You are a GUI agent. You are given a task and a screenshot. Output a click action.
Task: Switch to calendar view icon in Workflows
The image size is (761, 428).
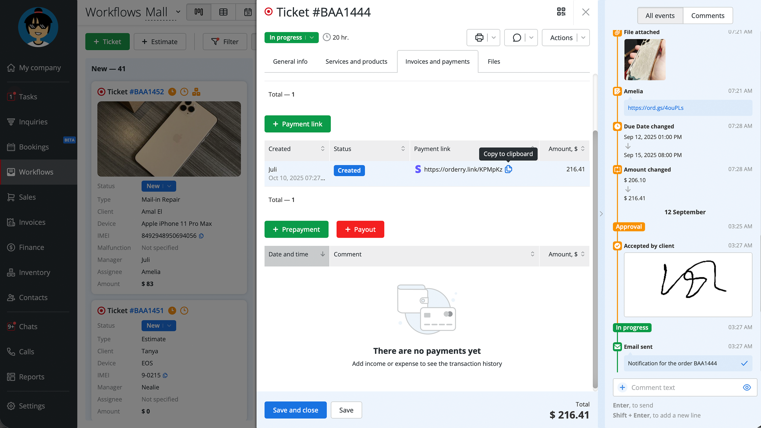(248, 12)
